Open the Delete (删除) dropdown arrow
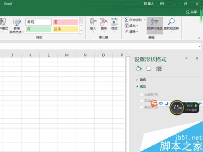 point(104,32)
